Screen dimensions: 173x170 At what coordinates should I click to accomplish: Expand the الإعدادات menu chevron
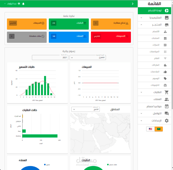(x=141, y=121)
